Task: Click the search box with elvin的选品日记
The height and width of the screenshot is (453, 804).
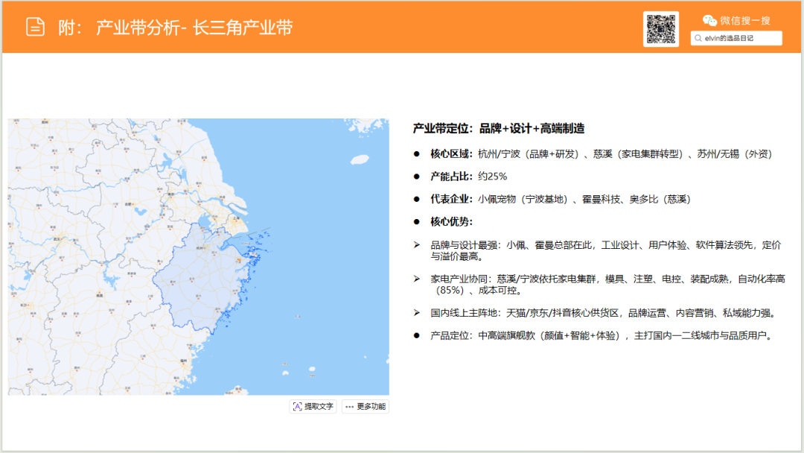Action: pos(736,38)
